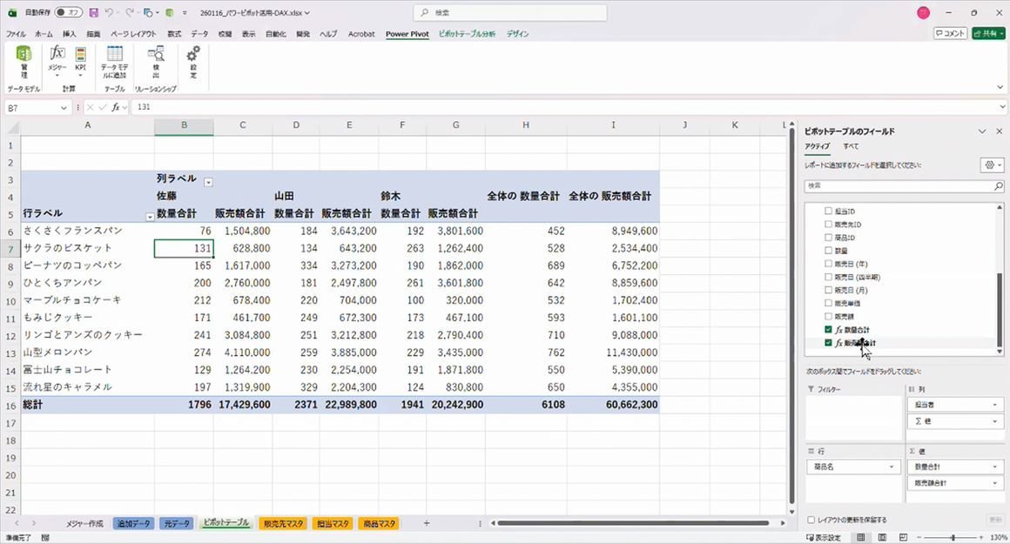Click the macro record icon in status bar

(45, 537)
